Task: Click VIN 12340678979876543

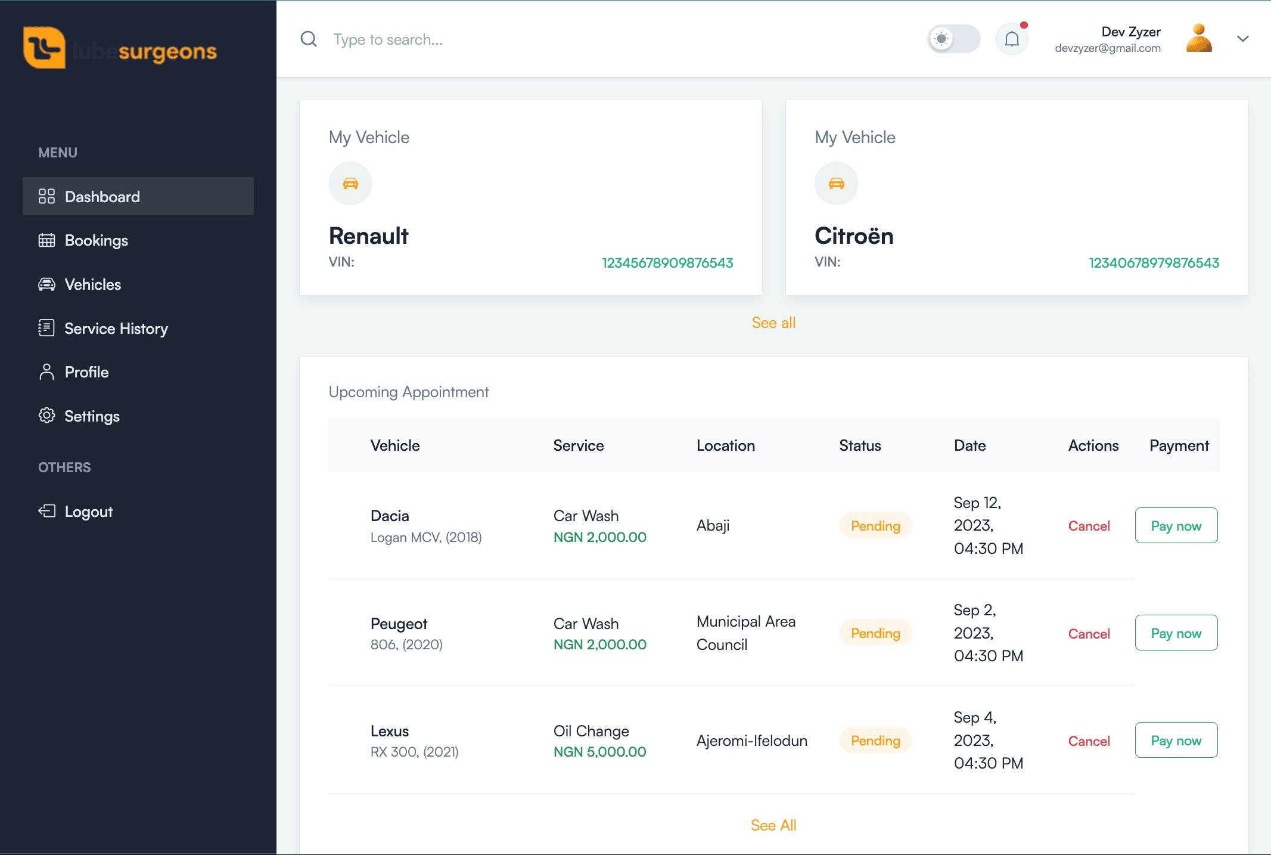Action: point(1154,263)
